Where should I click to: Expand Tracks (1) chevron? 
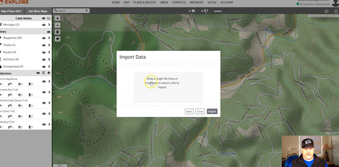[49, 45]
